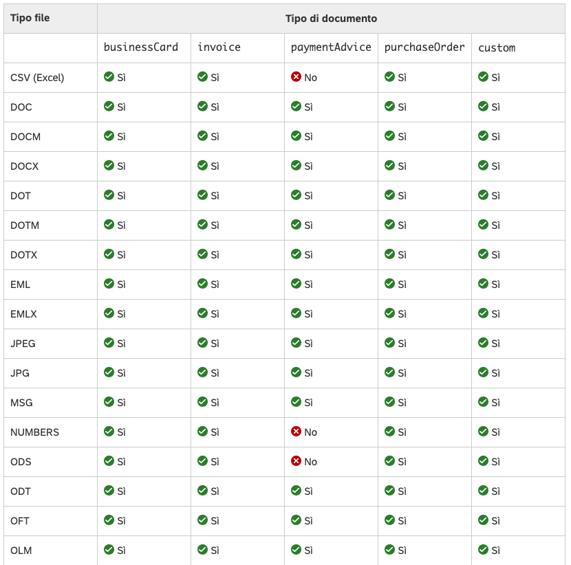This screenshot has width=571, height=565.
Task: Click the custom column label
Action: point(497,47)
